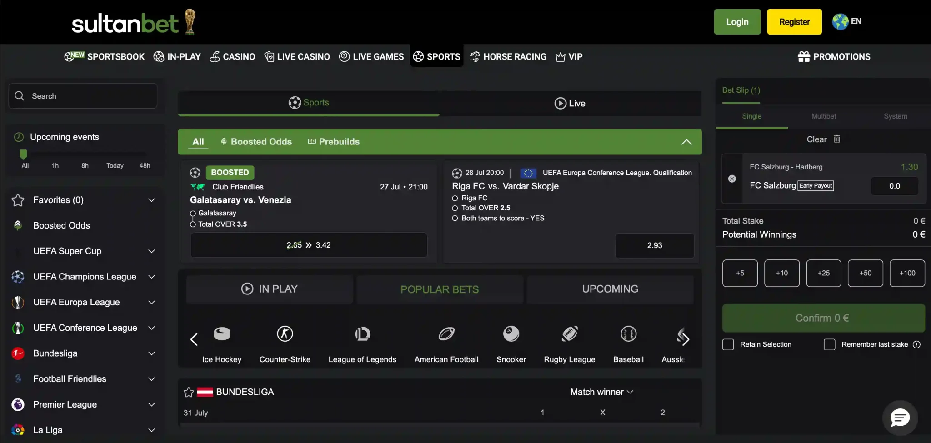Screen dimensions: 931x443
Task: Switch to the Multibet tab
Action: pyautogui.click(x=824, y=116)
